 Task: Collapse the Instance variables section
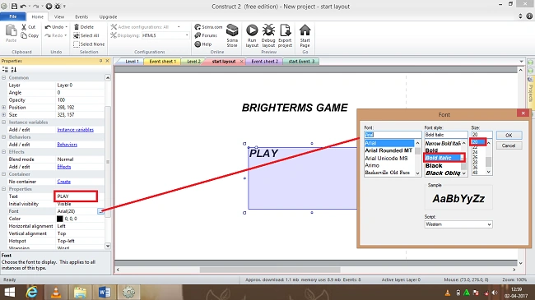(4, 122)
